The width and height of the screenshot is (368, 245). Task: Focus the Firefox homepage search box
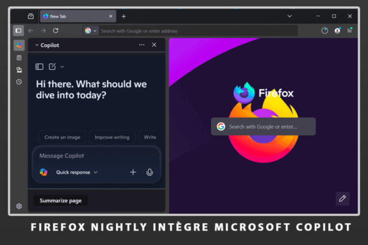[263, 126]
